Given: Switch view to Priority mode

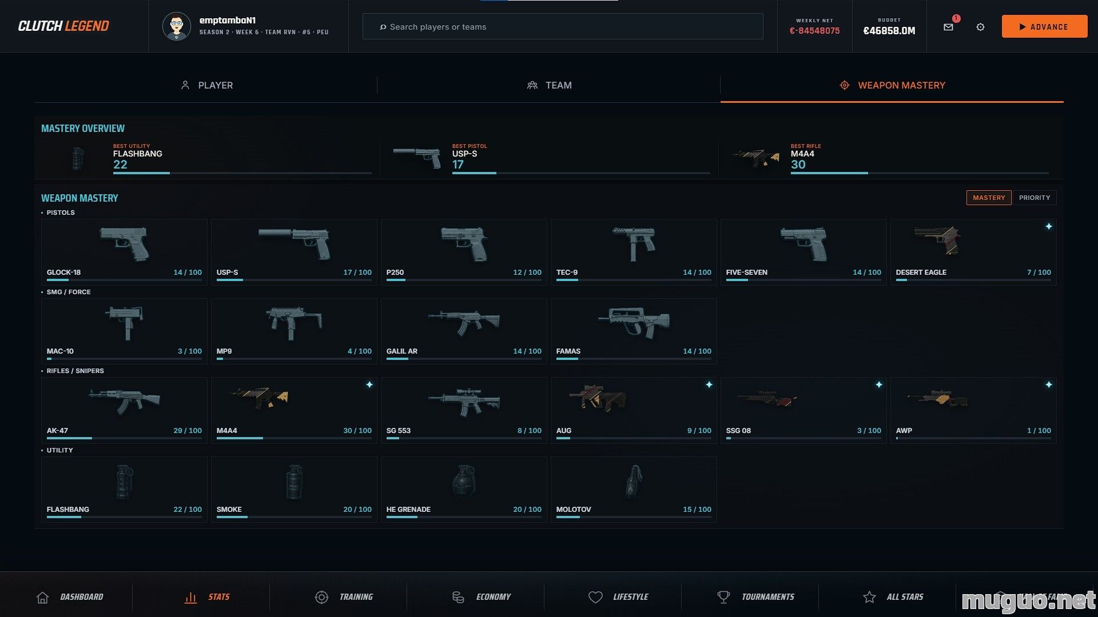Looking at the screenshot, I should (1035, 198).
